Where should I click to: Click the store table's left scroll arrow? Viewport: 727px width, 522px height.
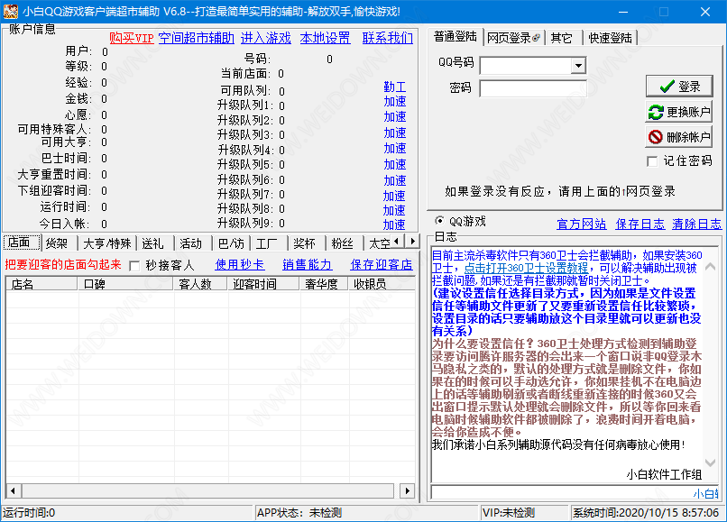(13, 490)
